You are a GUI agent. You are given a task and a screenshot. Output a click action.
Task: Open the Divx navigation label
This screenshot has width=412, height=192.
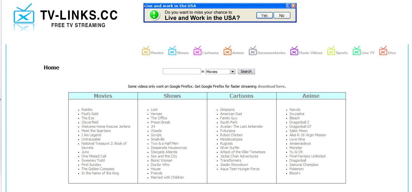[x=392, y=53]
